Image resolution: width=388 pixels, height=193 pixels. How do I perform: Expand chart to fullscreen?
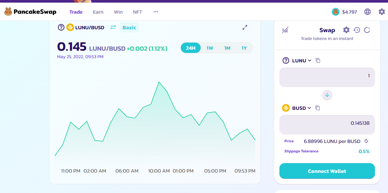pos(245,27)
